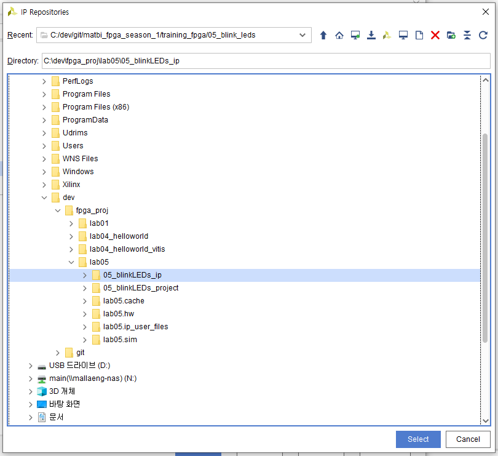Click the Select button
The image size is (498, 456).
coord(418,439)
